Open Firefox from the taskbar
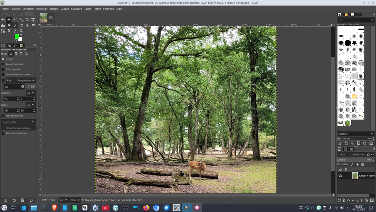This screenshot has height=212, width=376. (x=146, y=208)
